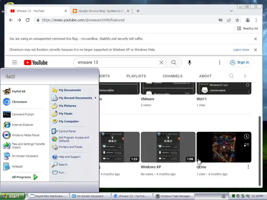The height and width of the screenshot is (200, 267).
Task: Reload the YouTube page
Action: click(28, 20)
